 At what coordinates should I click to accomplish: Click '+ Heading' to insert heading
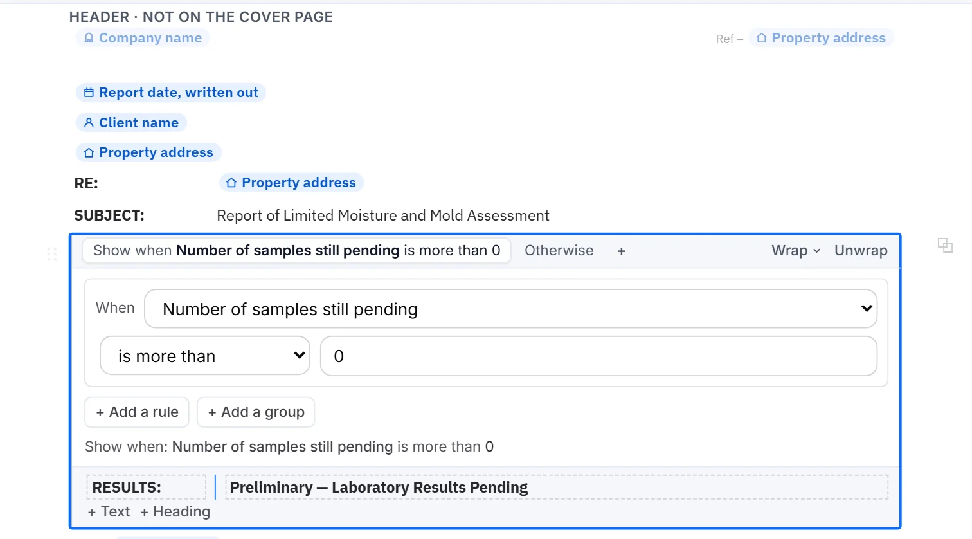click(x=175, y=512)
